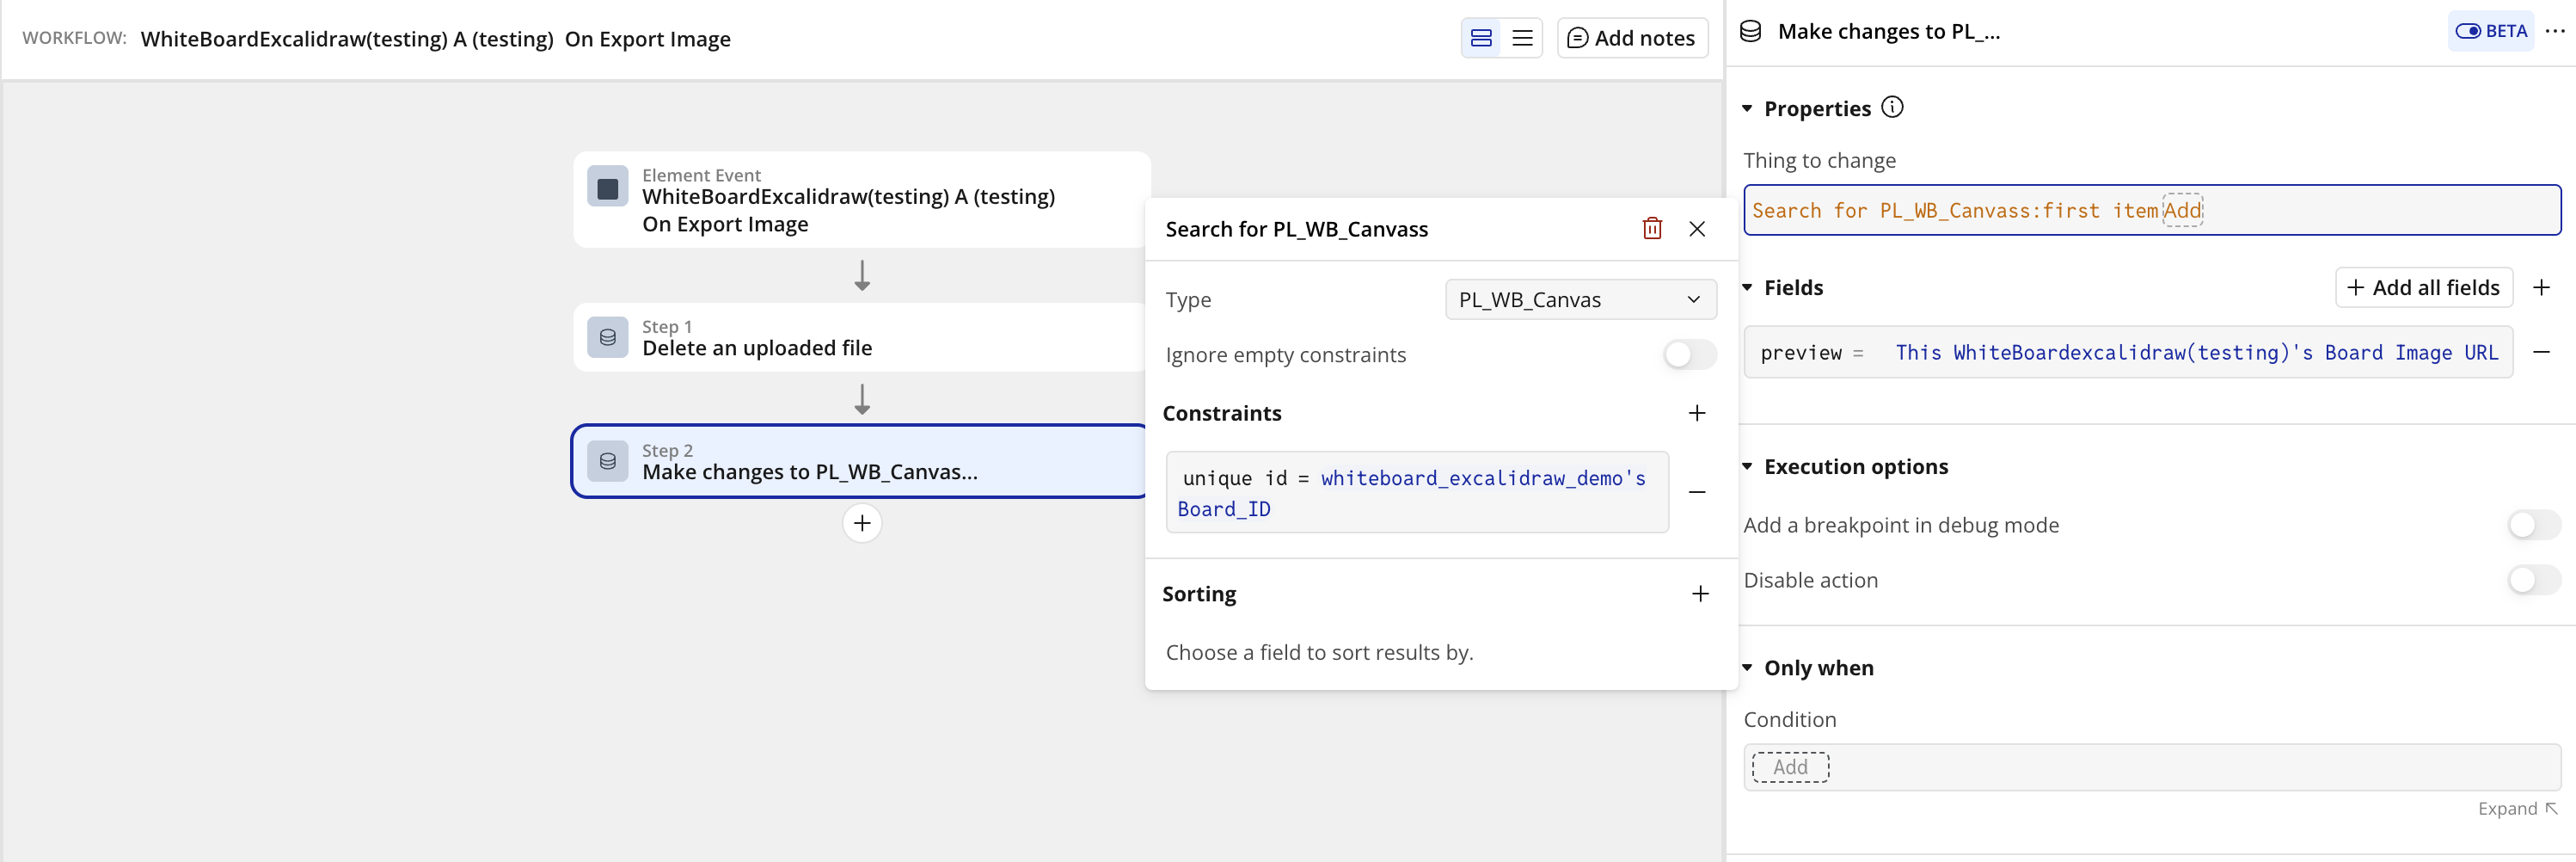Open the Type dropdown showing PL_WB_Canvas
Image resolution: width=2576 pixels, height=862 pixels.
(x=1580, y=299)
